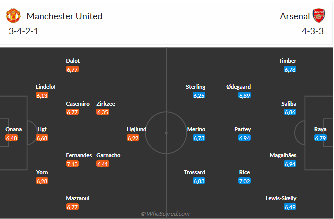Open the Manchester United team name link
334x219 pixels.
(x=64, y=16)
